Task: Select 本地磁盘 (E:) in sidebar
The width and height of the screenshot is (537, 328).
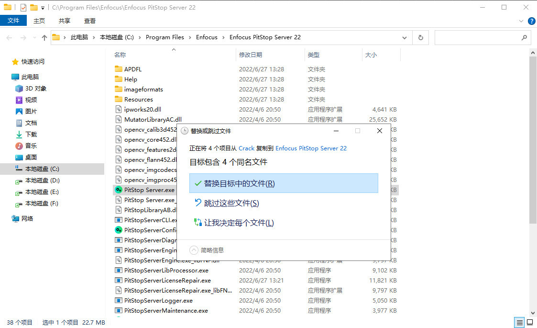Action: 42,192
